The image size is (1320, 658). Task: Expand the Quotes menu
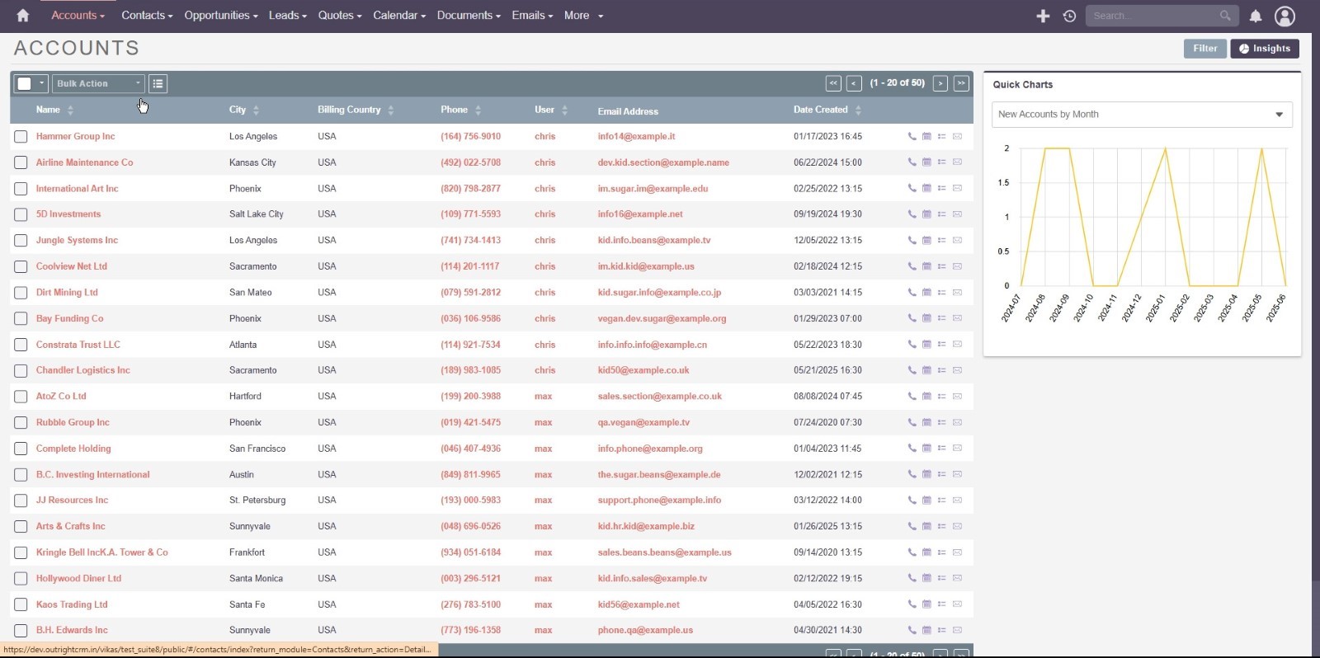[x=340, y=16]
